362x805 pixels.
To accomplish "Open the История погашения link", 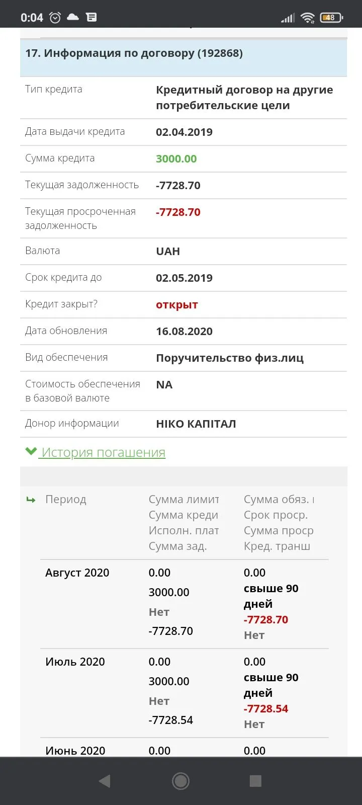I will (x=103, y=452).
